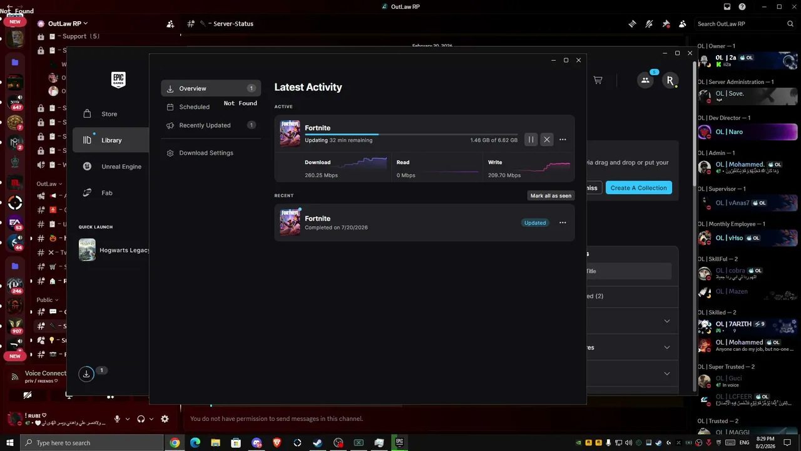Switch to the Scheduled tab

(x=211, y=107)
